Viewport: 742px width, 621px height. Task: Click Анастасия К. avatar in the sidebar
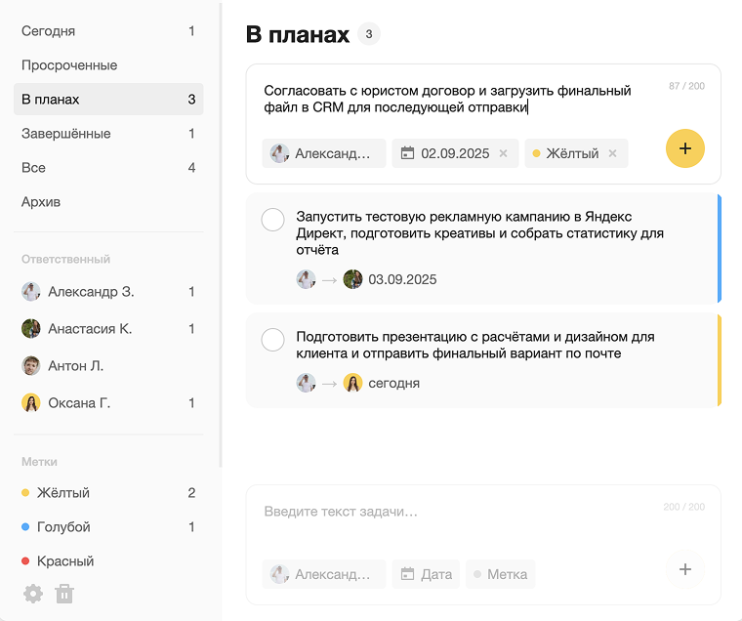(x=31, y=329)
